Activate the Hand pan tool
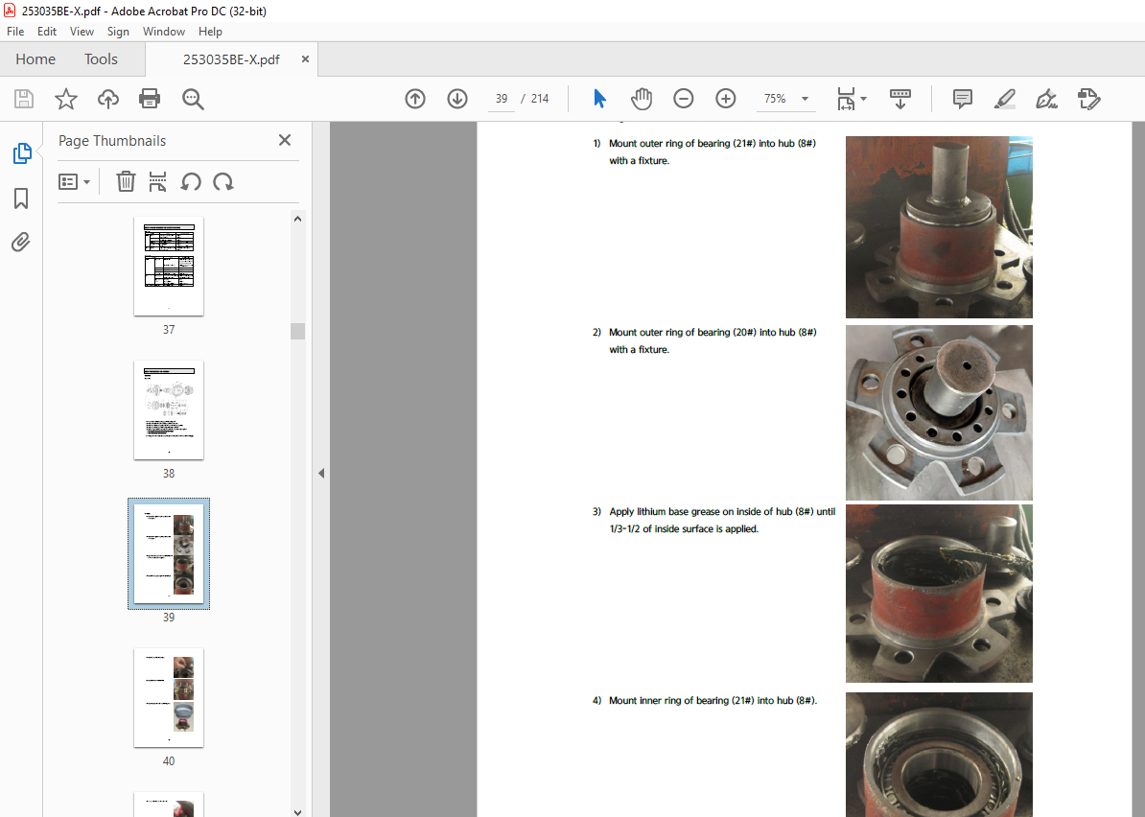The image size is (1145, 817). [642, 99]
